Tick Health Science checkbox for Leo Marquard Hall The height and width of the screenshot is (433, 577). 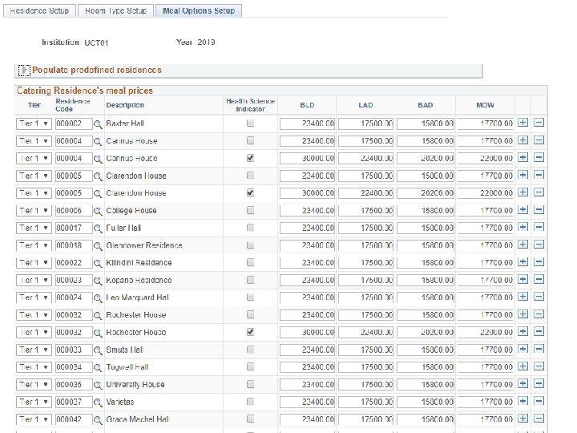(x=251, y=297)
